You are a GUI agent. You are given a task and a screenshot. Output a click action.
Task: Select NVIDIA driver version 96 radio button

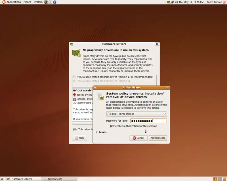tap(74, 81)
